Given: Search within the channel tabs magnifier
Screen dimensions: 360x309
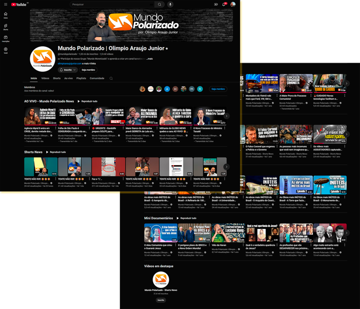Looking at the screenshot, I should 111,78.
